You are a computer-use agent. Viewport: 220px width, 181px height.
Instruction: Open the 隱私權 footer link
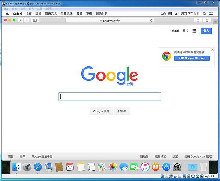click(x=144, y=156)
